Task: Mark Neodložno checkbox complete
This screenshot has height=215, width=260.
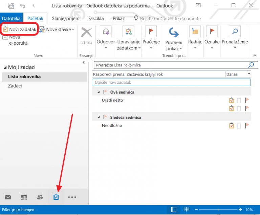Action: pyautogui.click(x=239, y=126)
